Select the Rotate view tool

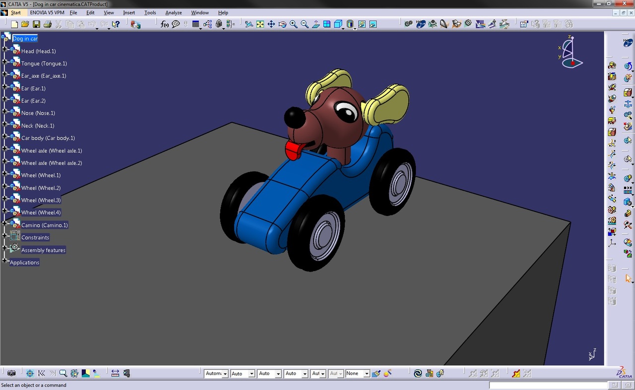[282, 24]
